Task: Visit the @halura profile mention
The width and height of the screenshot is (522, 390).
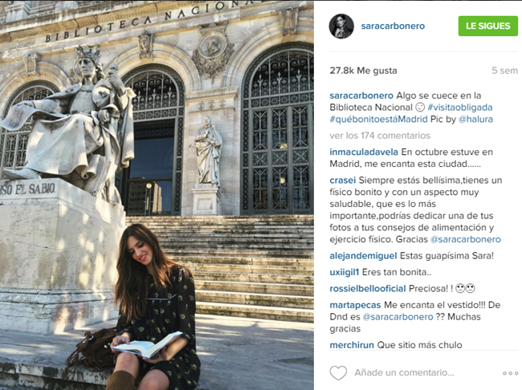Action: 475,119
